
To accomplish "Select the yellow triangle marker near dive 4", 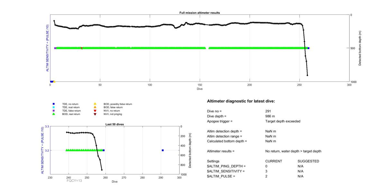I will [54, 81].
